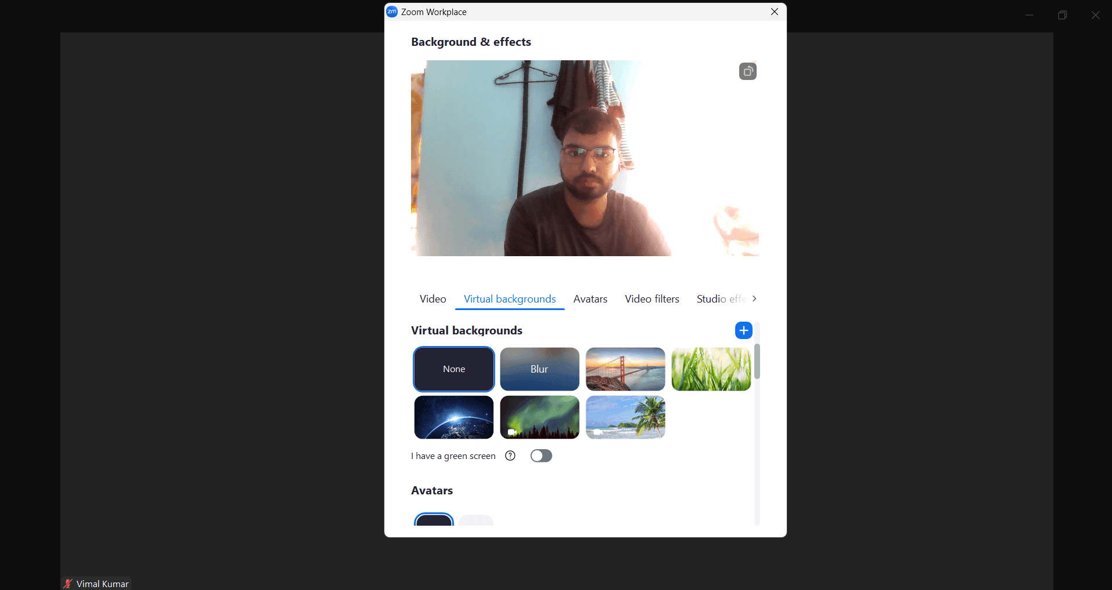Choose the Golden Gate Bridge background

625,369
